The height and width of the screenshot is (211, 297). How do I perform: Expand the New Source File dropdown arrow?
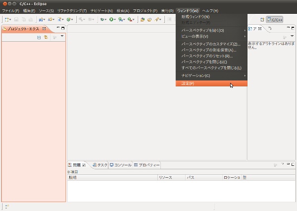(x=63, y=19)
